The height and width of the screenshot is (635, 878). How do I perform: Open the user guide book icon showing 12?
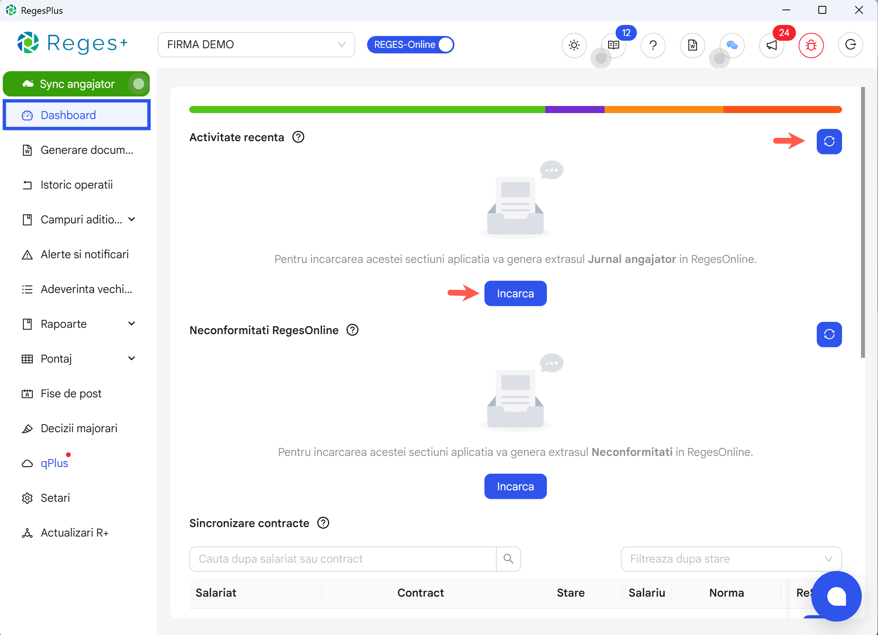coord(613,45)
